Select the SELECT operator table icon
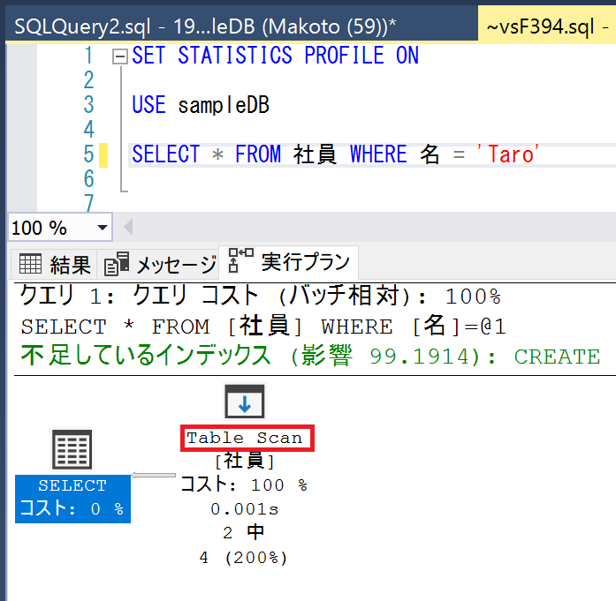The width and height of the screenshot is (616, 601). [72, 449]
